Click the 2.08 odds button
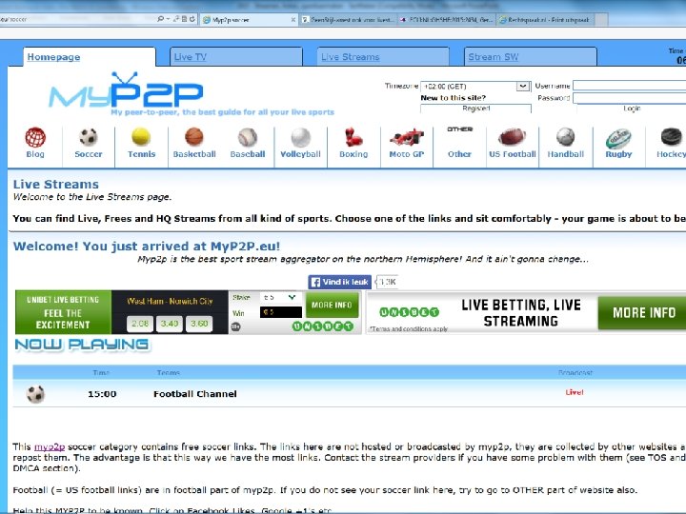686x514 pixels. click(x=140, y=324)
